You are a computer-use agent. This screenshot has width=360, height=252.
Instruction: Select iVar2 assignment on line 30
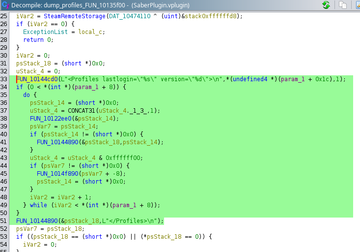point(25,56)
